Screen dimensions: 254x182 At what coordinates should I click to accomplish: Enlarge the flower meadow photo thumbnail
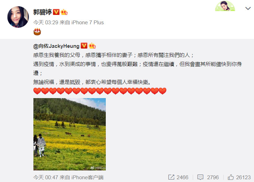coord(70,134)
